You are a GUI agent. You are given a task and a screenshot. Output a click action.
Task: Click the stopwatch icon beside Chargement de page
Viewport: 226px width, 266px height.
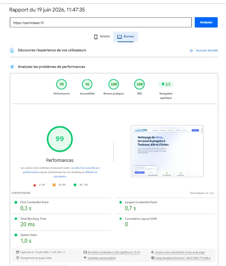pos(18,258)
